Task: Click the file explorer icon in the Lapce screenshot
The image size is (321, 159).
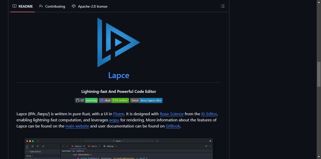Action: 27,146
